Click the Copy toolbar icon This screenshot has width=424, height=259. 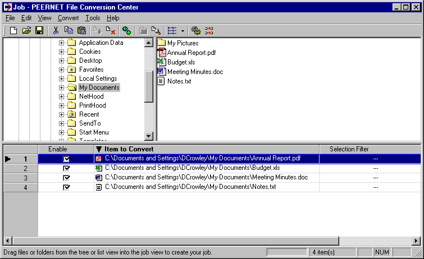[69, 30]
